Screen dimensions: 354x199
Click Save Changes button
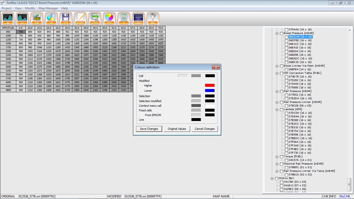pyautogui.click(x=149, y=129)
